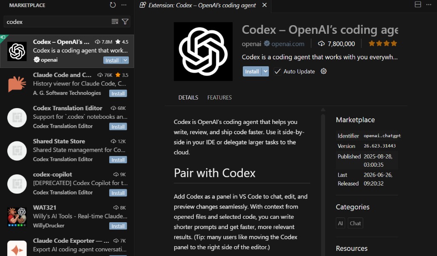Click the Categories section heading

click(x=353, y=207)
